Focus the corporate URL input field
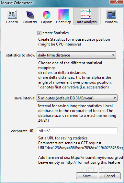124x183 pixels. [x=77, y=131]
